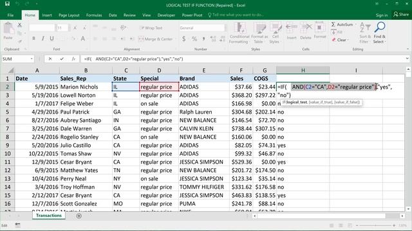Switch to the Page Layout tab
This screenshot has height=231, width=412.
coord(69,15)
